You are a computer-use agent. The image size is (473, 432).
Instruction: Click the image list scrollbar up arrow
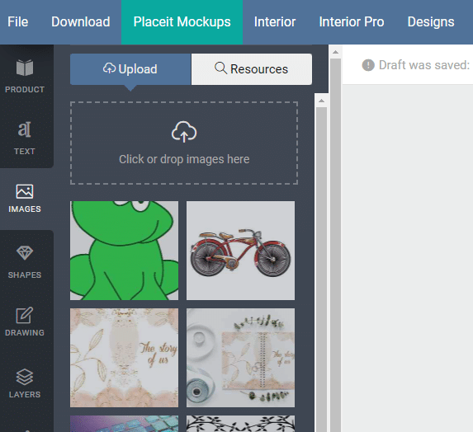(x=322, y=101)
